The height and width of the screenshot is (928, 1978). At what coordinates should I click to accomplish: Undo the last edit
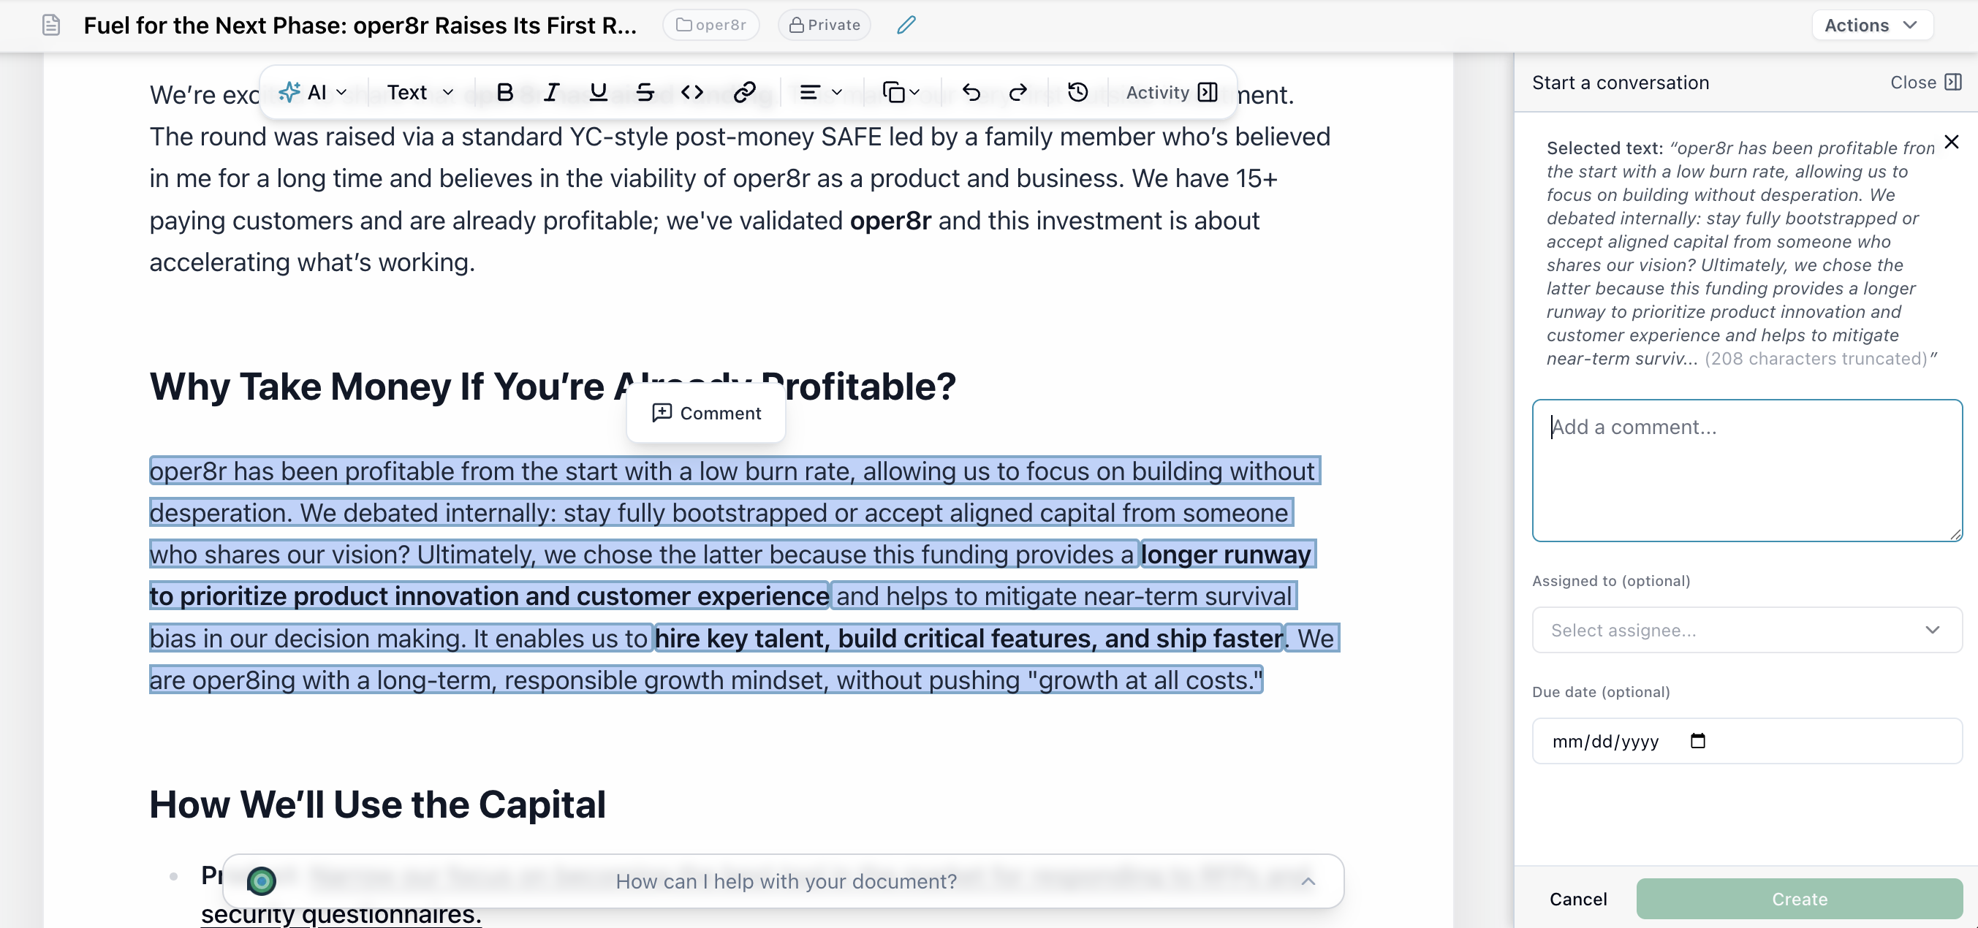coord(971,92)
